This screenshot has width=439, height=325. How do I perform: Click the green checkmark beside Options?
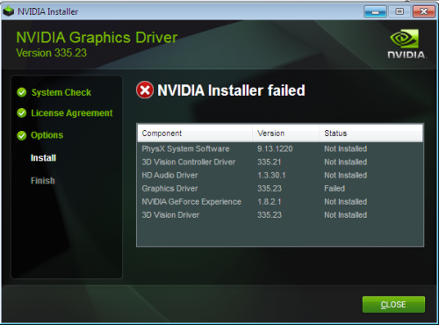click(22, 135)
